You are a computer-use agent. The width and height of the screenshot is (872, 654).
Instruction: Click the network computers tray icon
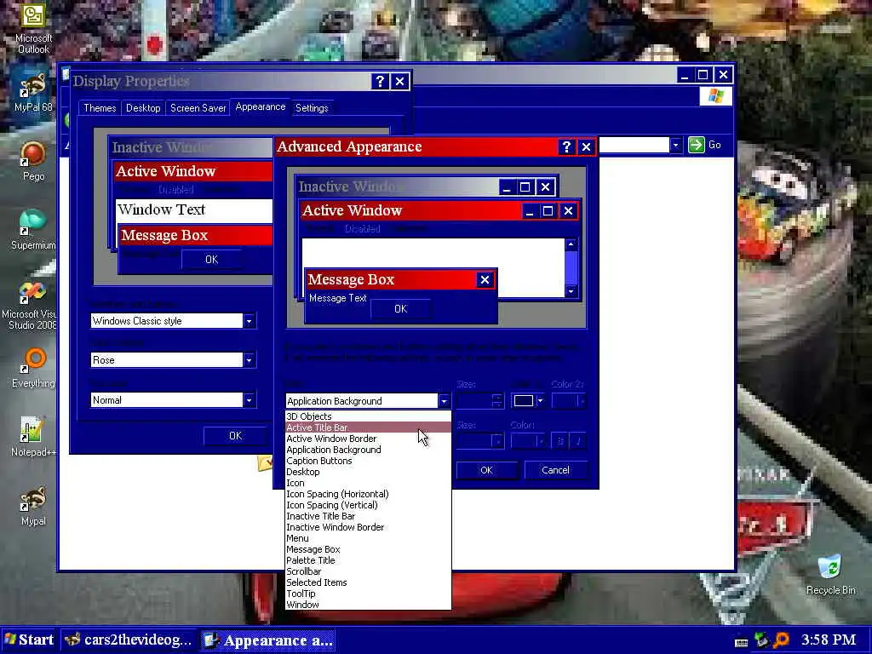pyautogui.click(x=761, y=640)
